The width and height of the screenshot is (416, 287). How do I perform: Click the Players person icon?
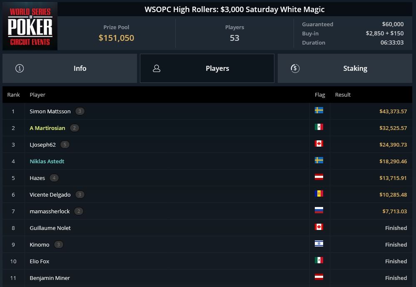point(157,68)
